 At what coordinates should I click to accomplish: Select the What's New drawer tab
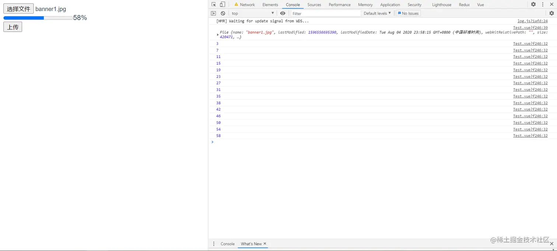(x=251, y=244)
